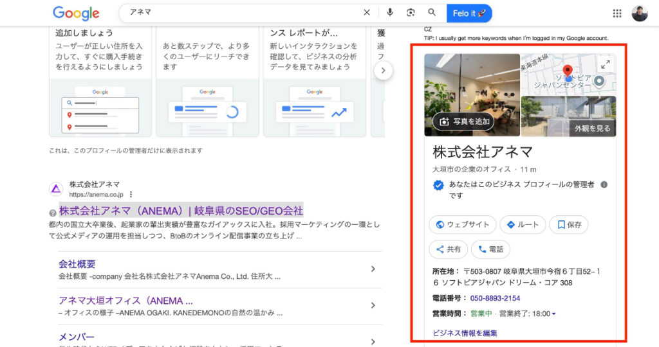Open the Google apps grid
659x347 pixels.
pos(617,13)
